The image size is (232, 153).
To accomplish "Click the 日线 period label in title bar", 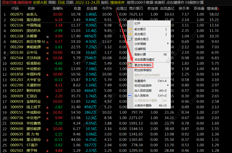I will click(x=61, y=3).
